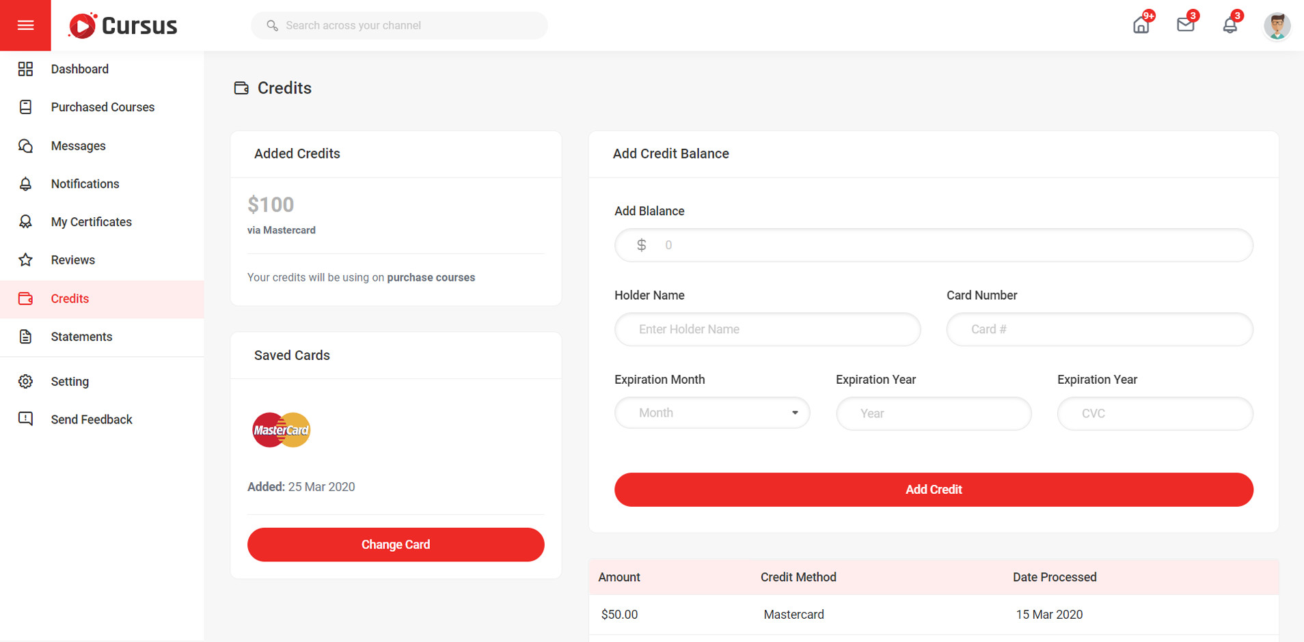Go to My Certificates page
Viewport: 1304px width, 642px height.
[x=91, y=222]
